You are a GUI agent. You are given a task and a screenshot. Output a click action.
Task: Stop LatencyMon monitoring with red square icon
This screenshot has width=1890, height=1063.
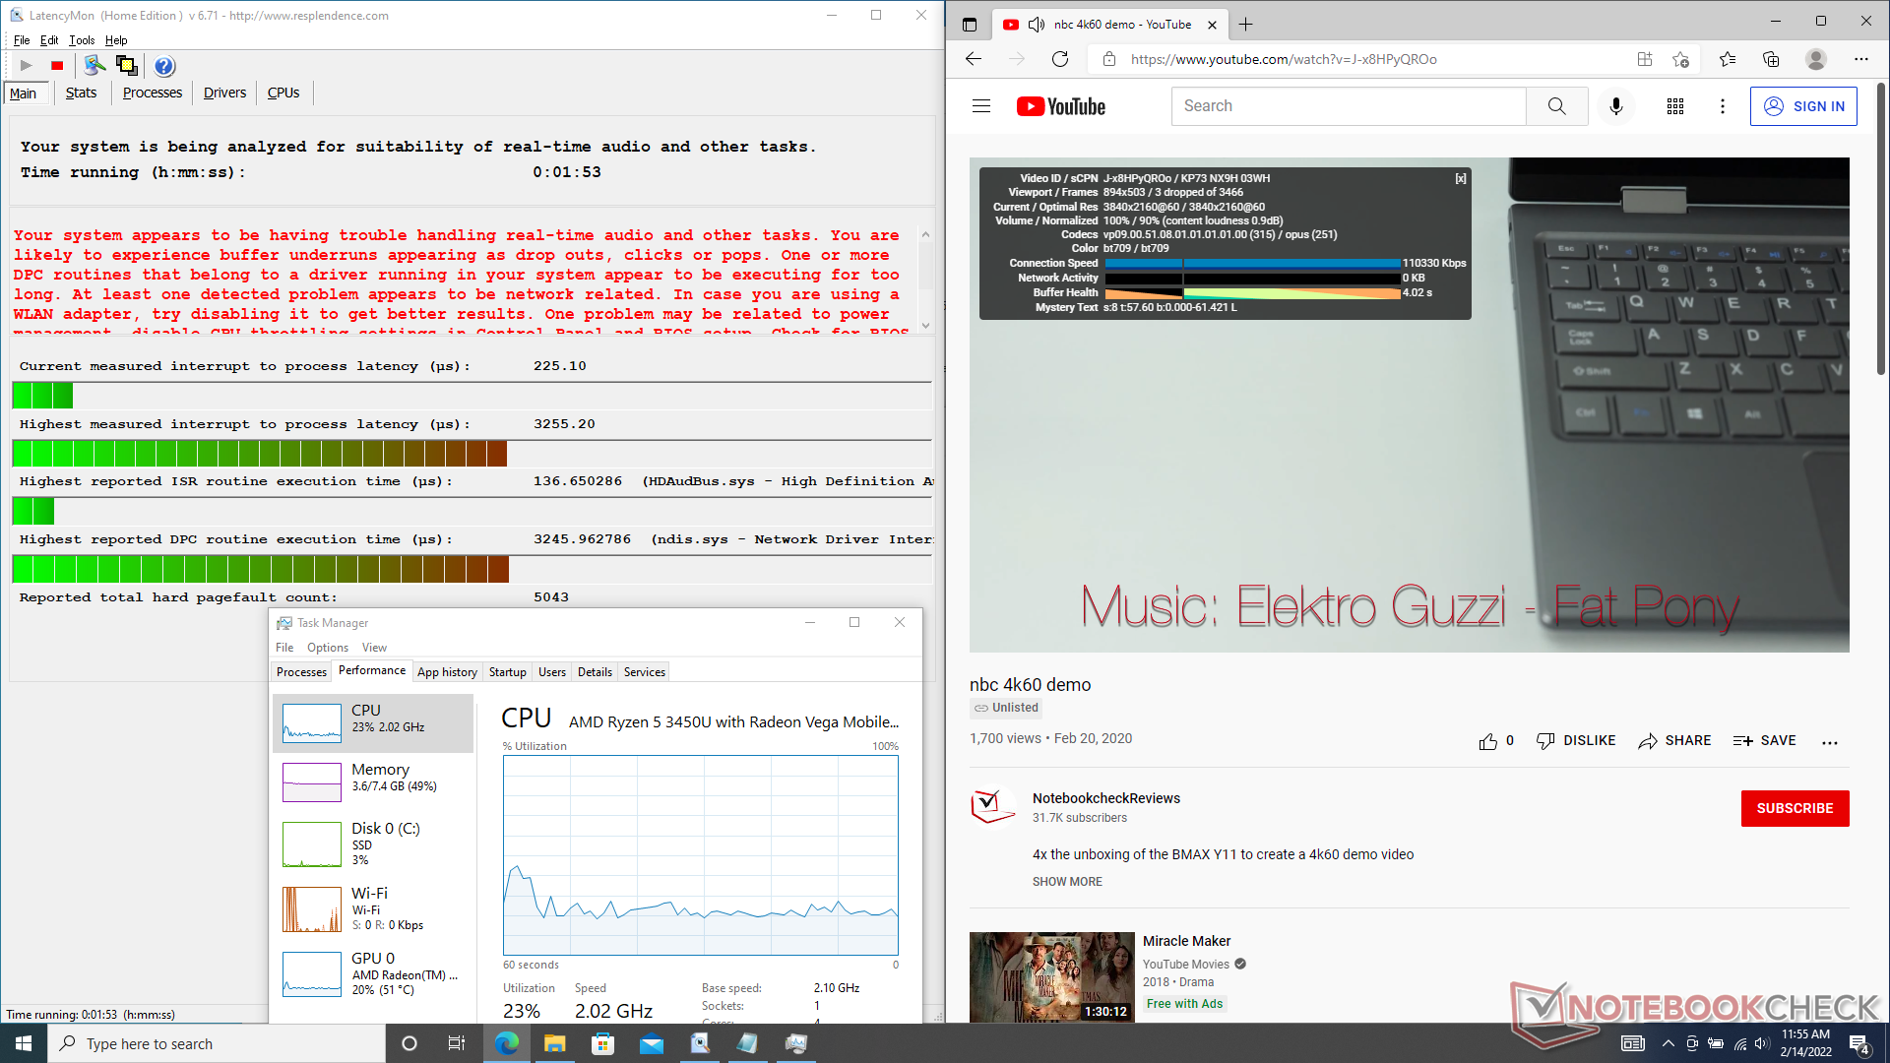(x=57, y=66)
